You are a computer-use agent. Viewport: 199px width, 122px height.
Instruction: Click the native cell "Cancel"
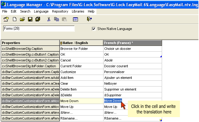pos(81,60)
